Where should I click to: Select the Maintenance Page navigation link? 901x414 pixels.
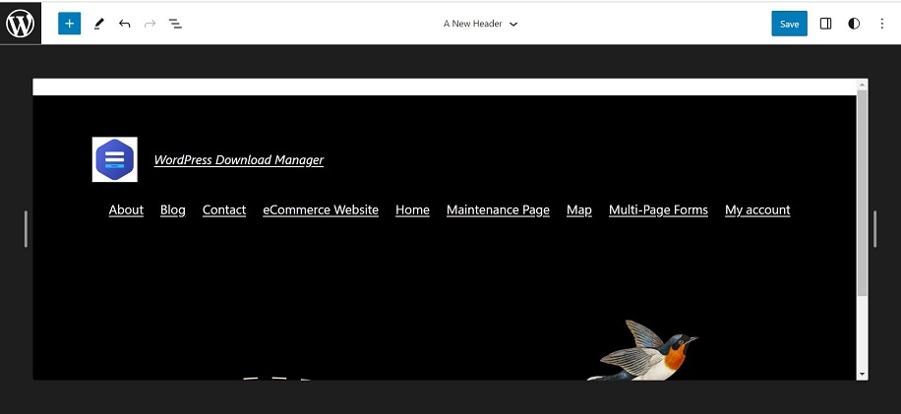point(498,209)
